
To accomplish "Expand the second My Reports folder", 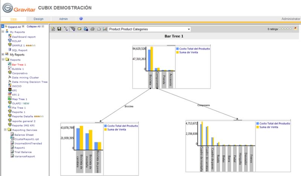I will [3, 54].
